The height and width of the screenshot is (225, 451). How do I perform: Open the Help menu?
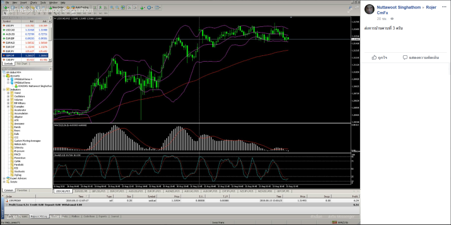tap(63, 3)
